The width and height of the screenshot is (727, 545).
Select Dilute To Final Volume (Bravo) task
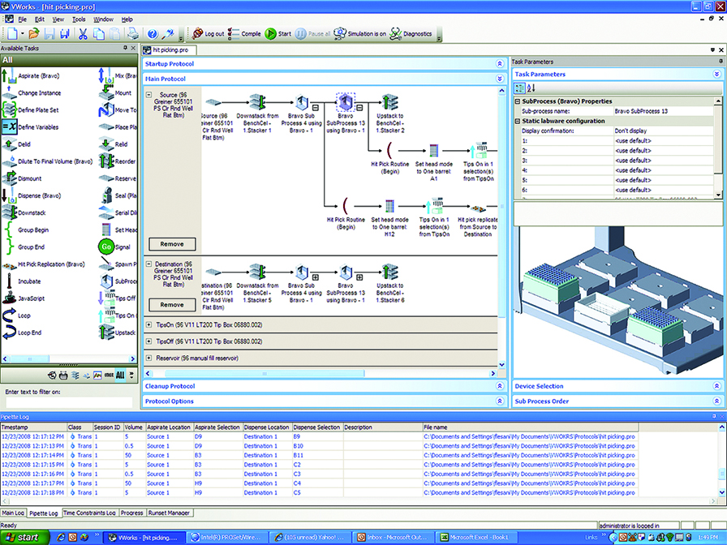coord(47,161)
